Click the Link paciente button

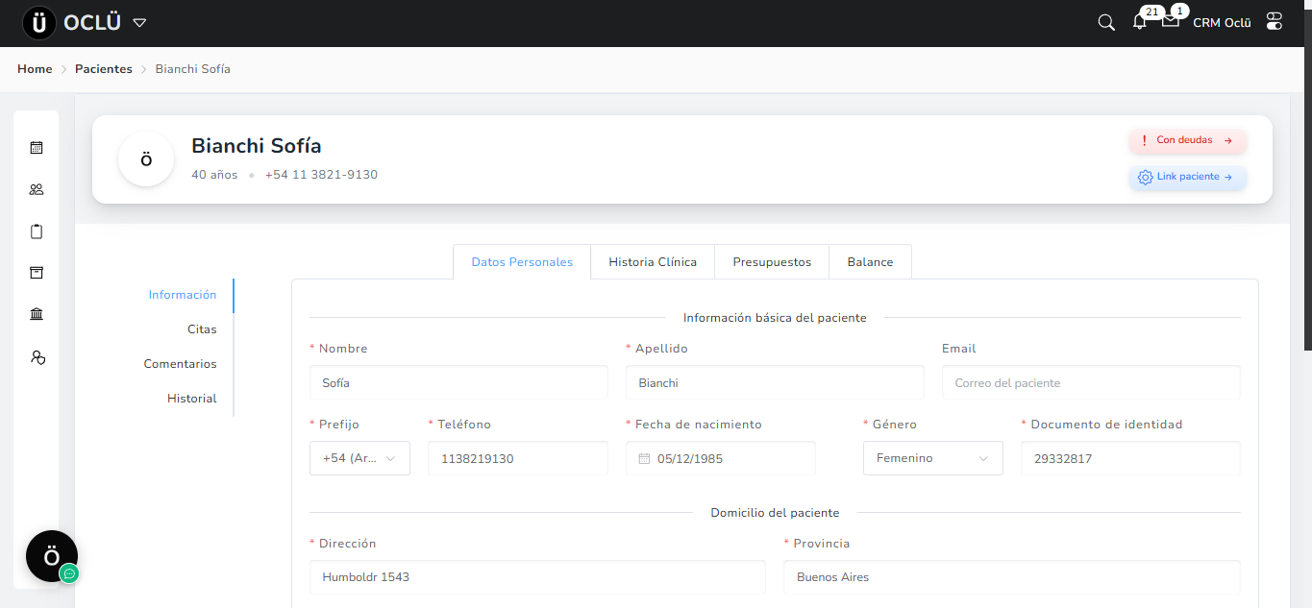point(1188,177)
